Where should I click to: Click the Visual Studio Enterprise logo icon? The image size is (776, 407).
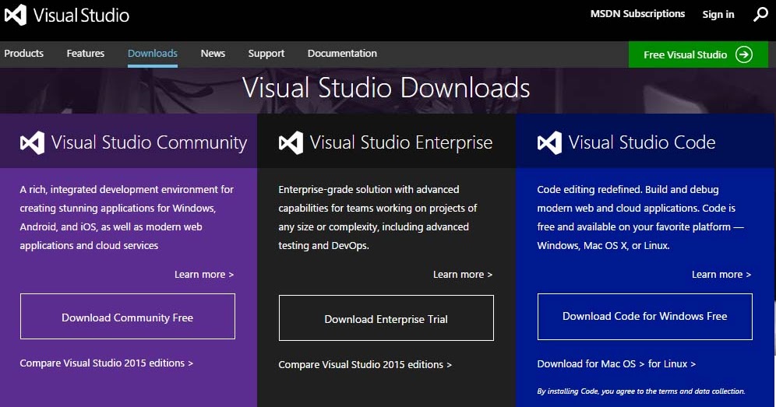(291, 142)
